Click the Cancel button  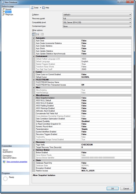click(x=126, y=188)
